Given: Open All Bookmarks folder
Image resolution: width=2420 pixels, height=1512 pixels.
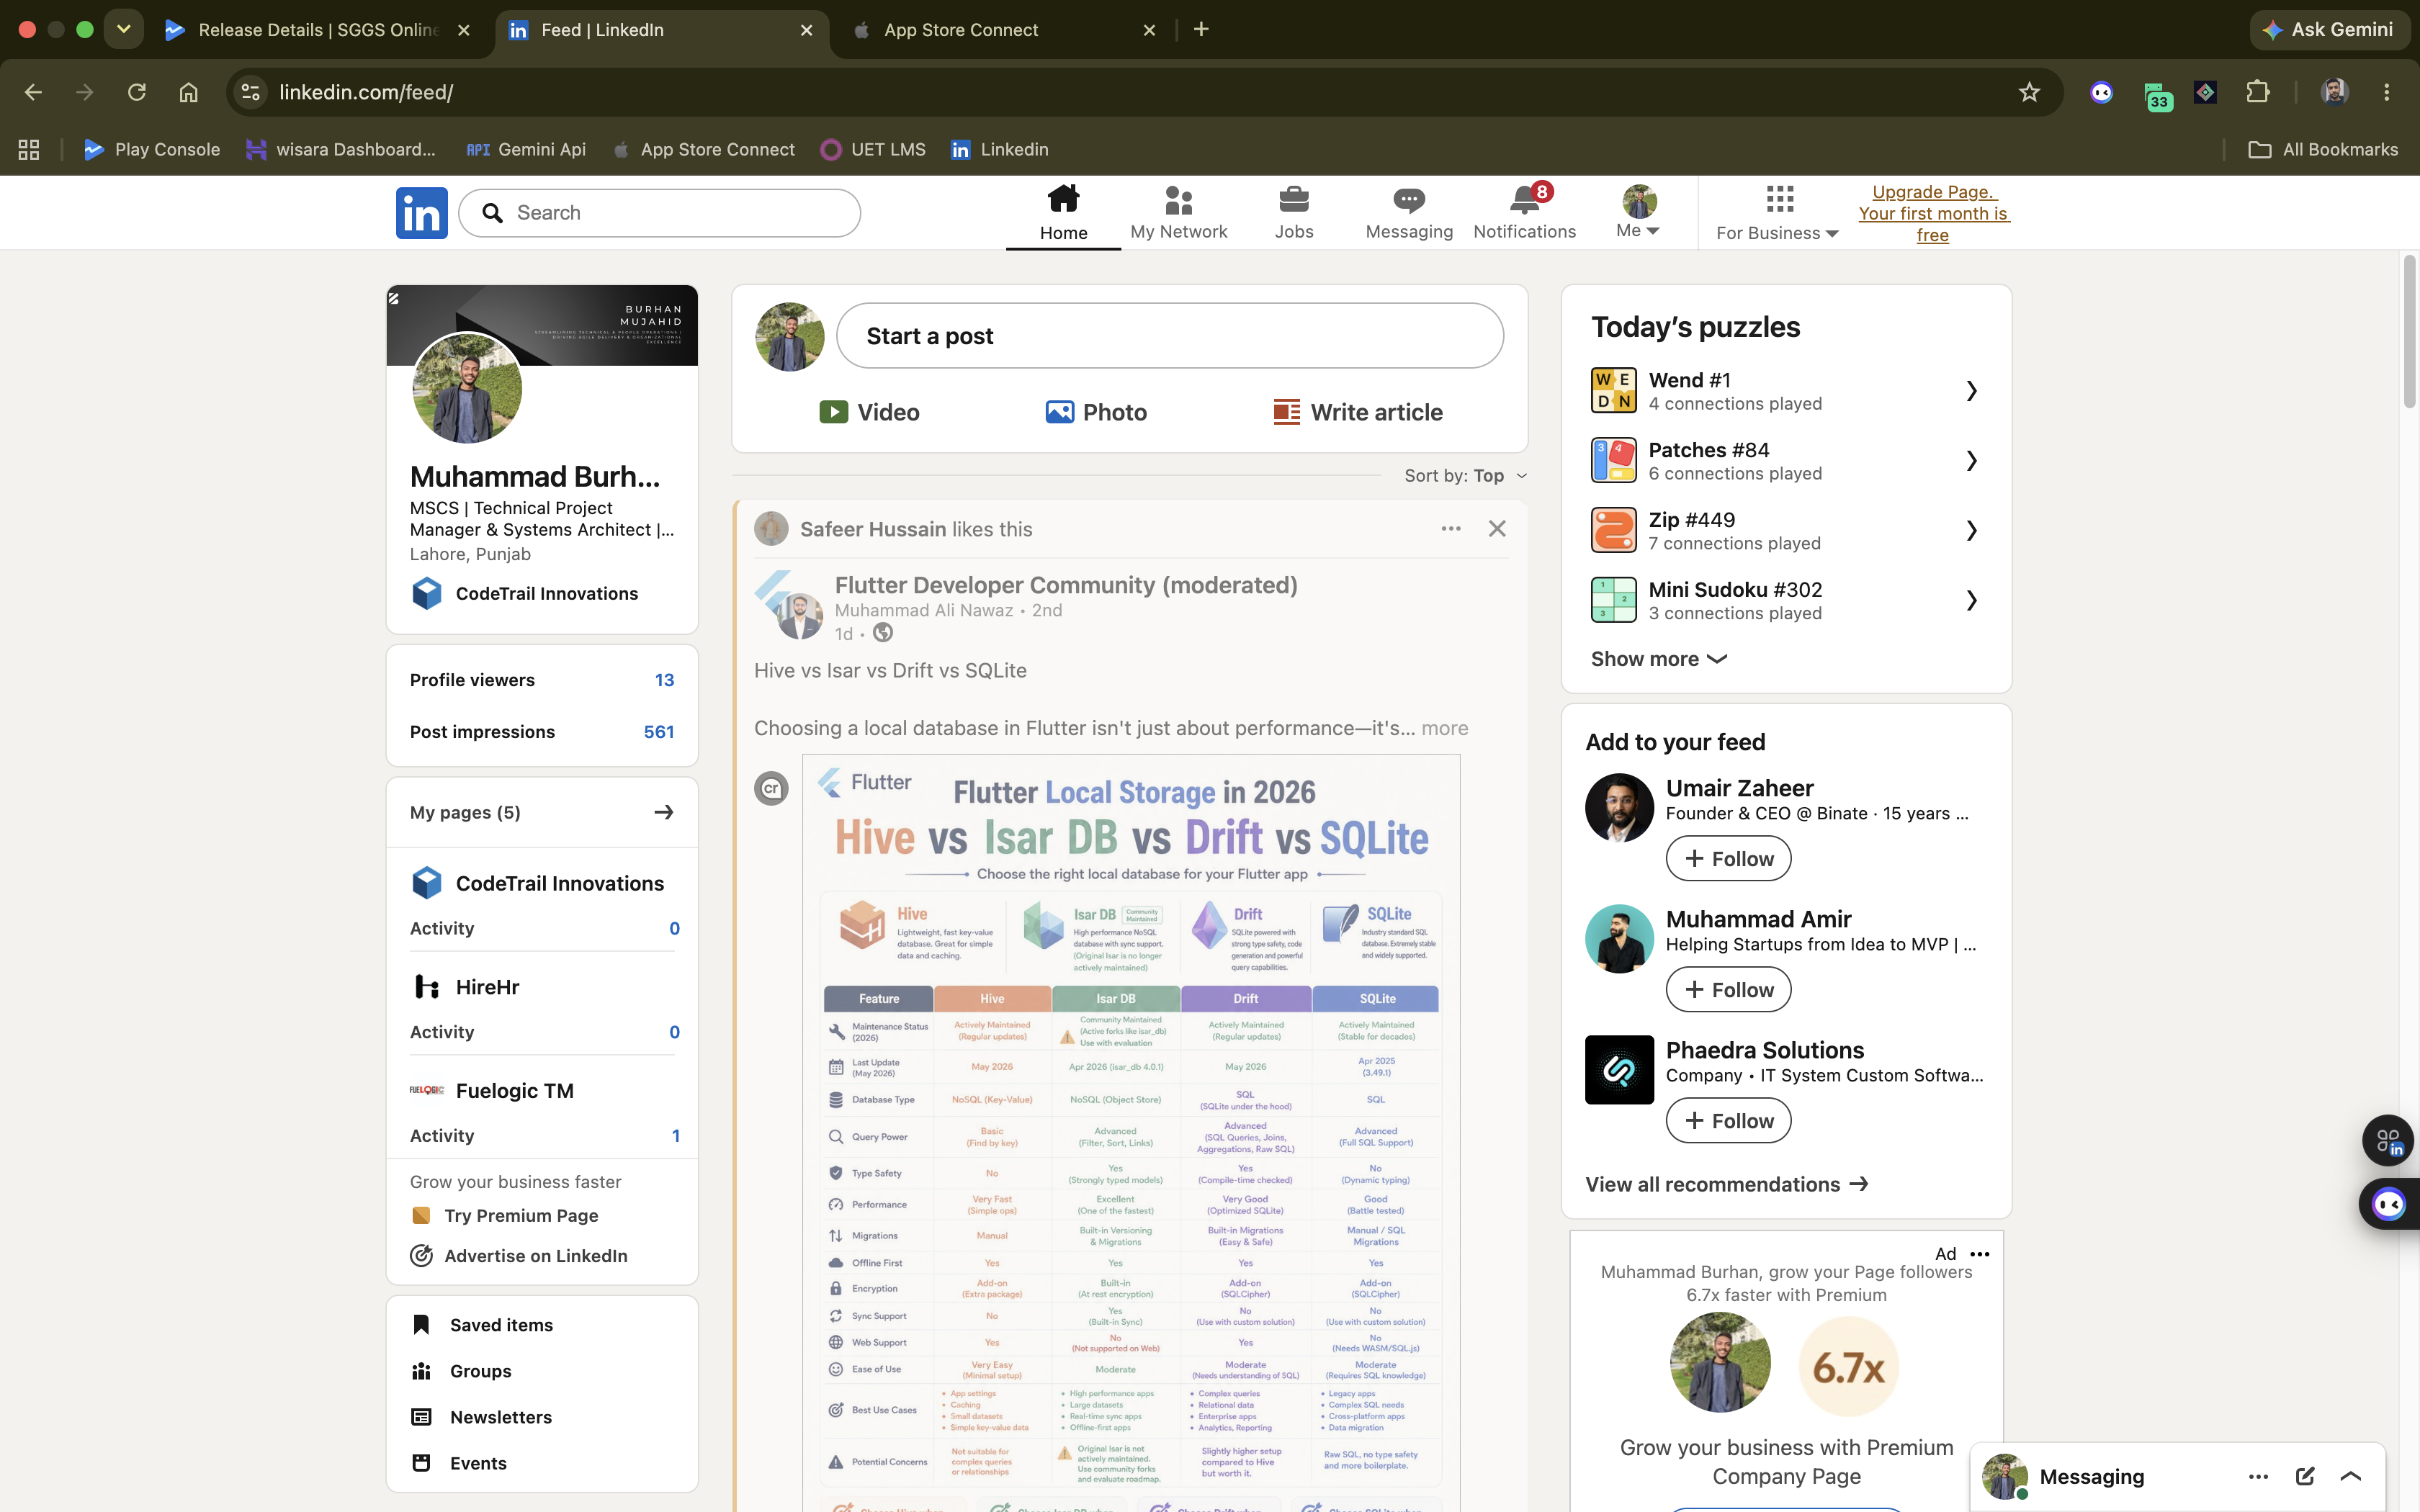Looking at the screenshot, I should [2323, 150].
